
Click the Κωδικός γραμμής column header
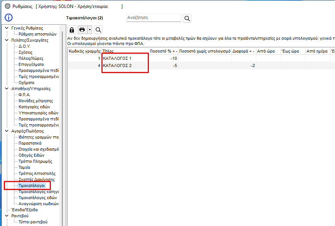pos(84,51)
